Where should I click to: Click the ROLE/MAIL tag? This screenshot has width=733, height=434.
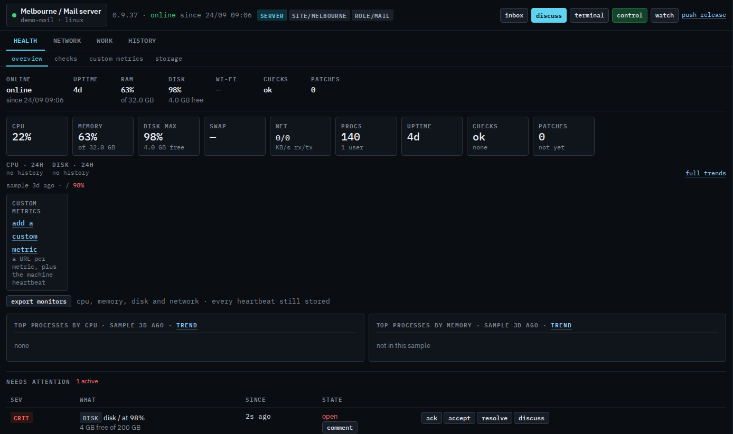coord(372,15)
